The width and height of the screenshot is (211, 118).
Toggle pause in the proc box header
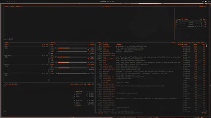click(173, 43)
